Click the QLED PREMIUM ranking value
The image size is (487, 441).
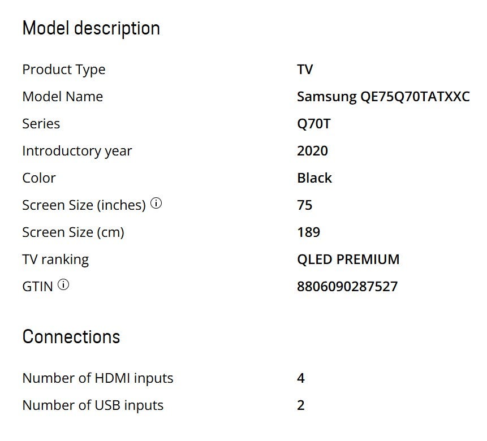pos(348,260)
